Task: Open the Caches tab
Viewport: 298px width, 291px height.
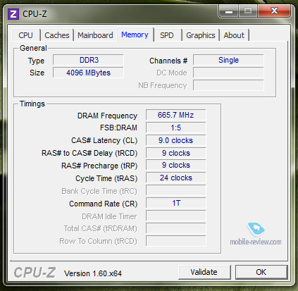Action: coord(57,35)
